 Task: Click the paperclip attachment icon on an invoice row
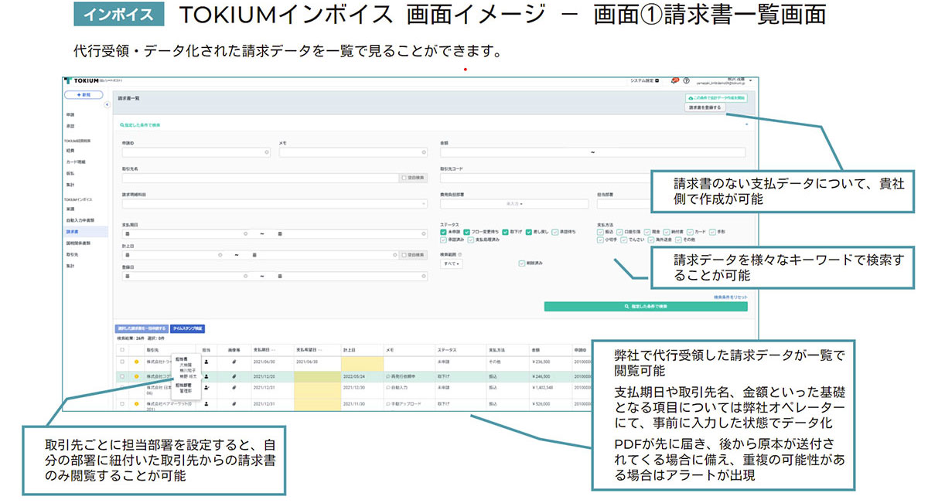click(234, 361)
